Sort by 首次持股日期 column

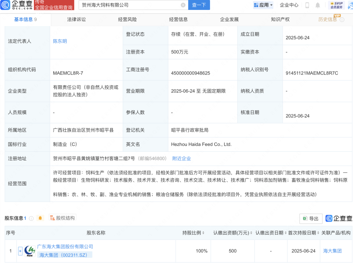[x=318, y=233]
